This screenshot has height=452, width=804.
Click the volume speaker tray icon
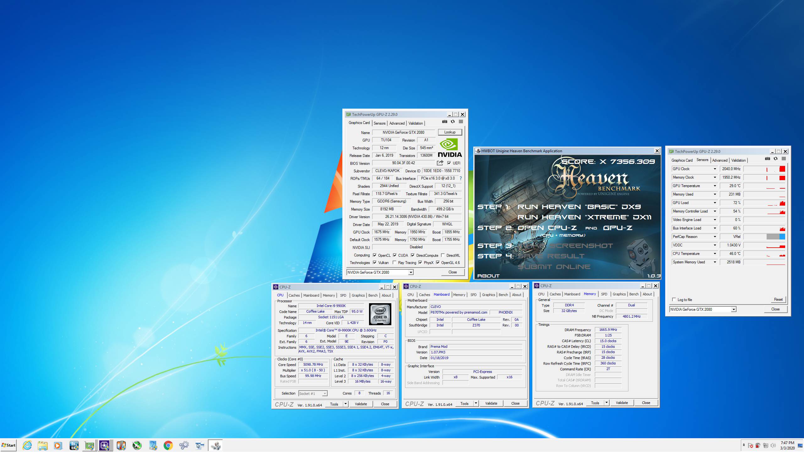point(773,445)
